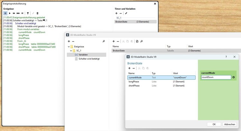Viewport: 241px width, 131px height.
Task: Click SC_1 group header in Timer und Variablen
Action: pyautogui.click(x=119, y=18)
